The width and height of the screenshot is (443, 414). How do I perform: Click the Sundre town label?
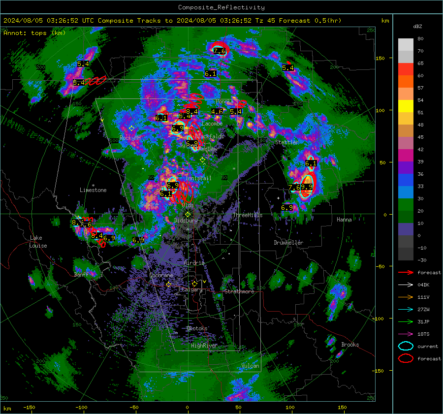click(149, 204)
